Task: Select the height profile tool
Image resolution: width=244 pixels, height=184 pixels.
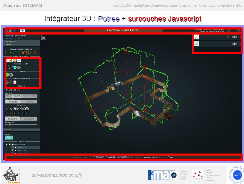Action: coord(31,53)
